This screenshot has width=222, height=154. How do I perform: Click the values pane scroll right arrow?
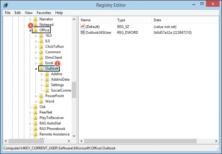click(x=216, y=141)
